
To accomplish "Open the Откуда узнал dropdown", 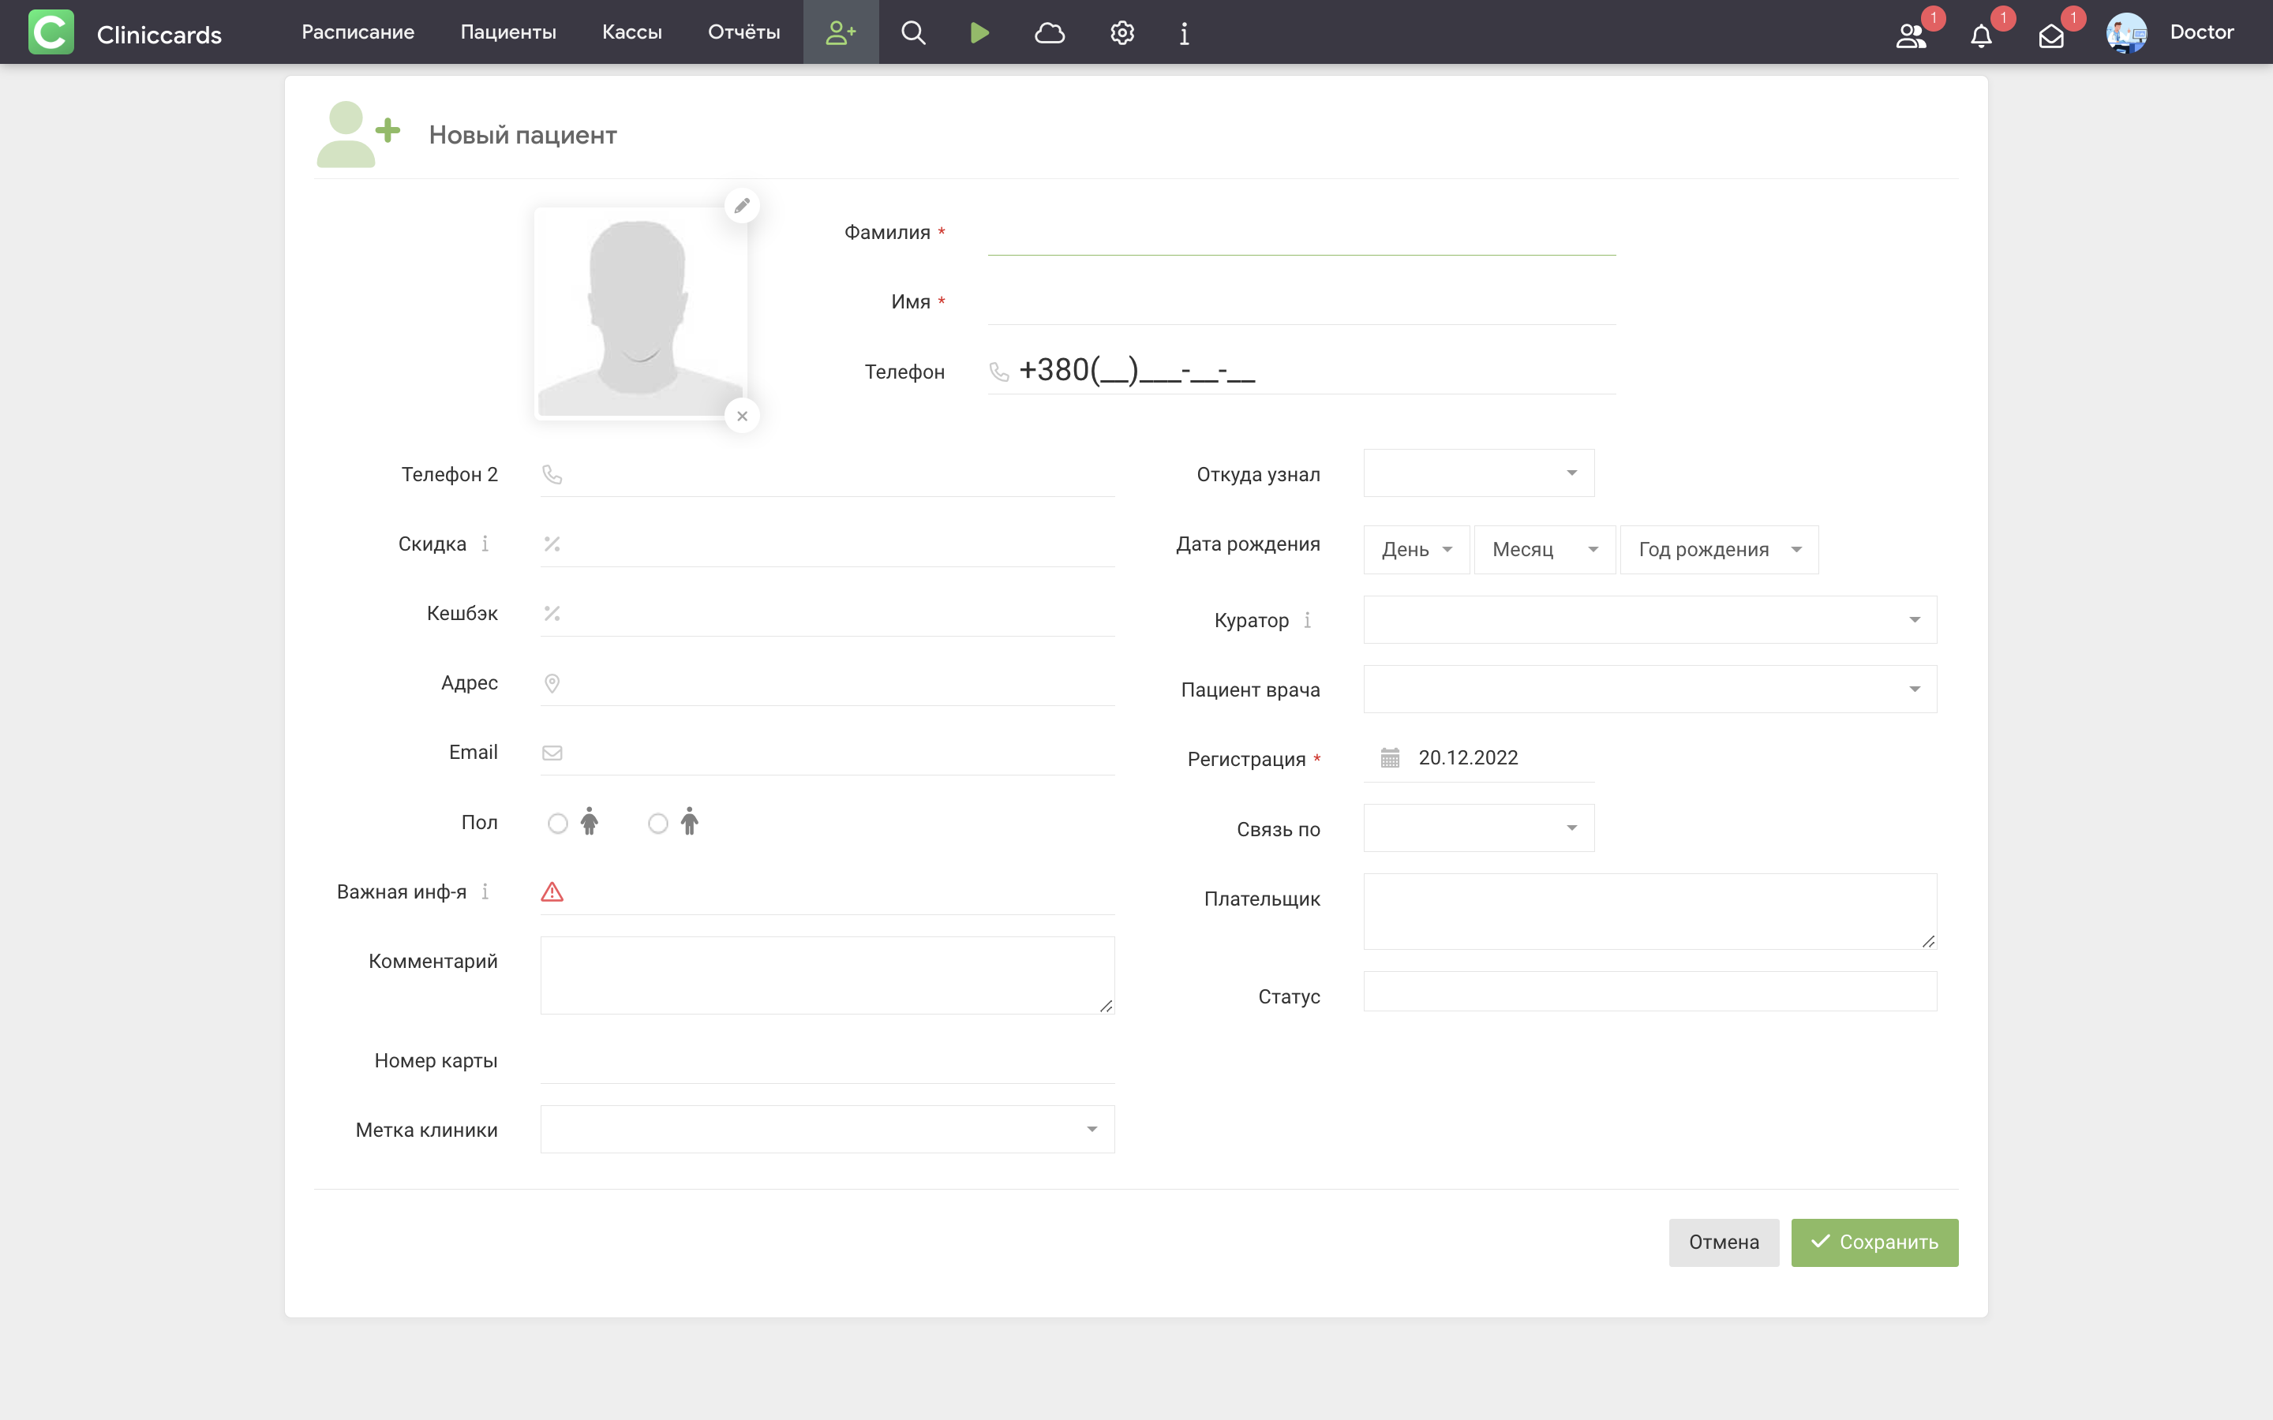I will coord(1478,473).
